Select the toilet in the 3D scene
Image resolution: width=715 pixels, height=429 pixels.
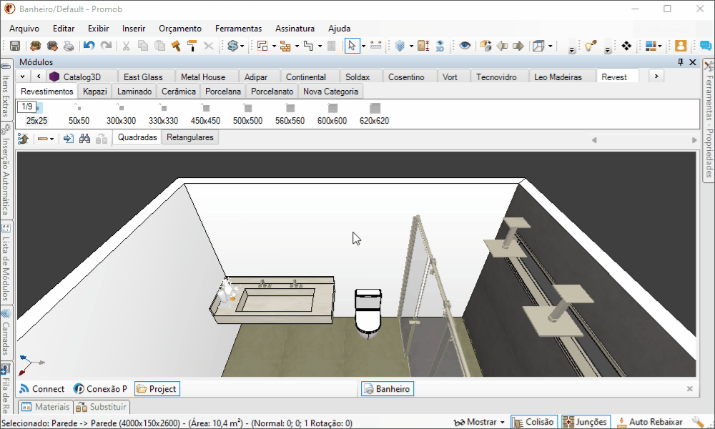click(368, 312)
